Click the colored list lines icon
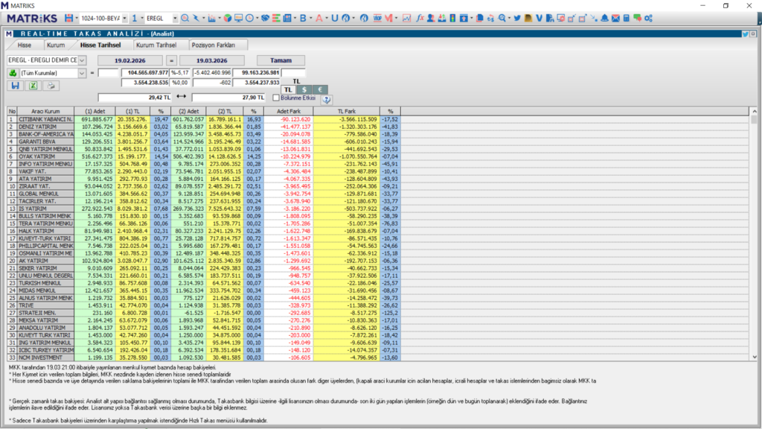This screenshot has width=762, height=429. point(276,18)
